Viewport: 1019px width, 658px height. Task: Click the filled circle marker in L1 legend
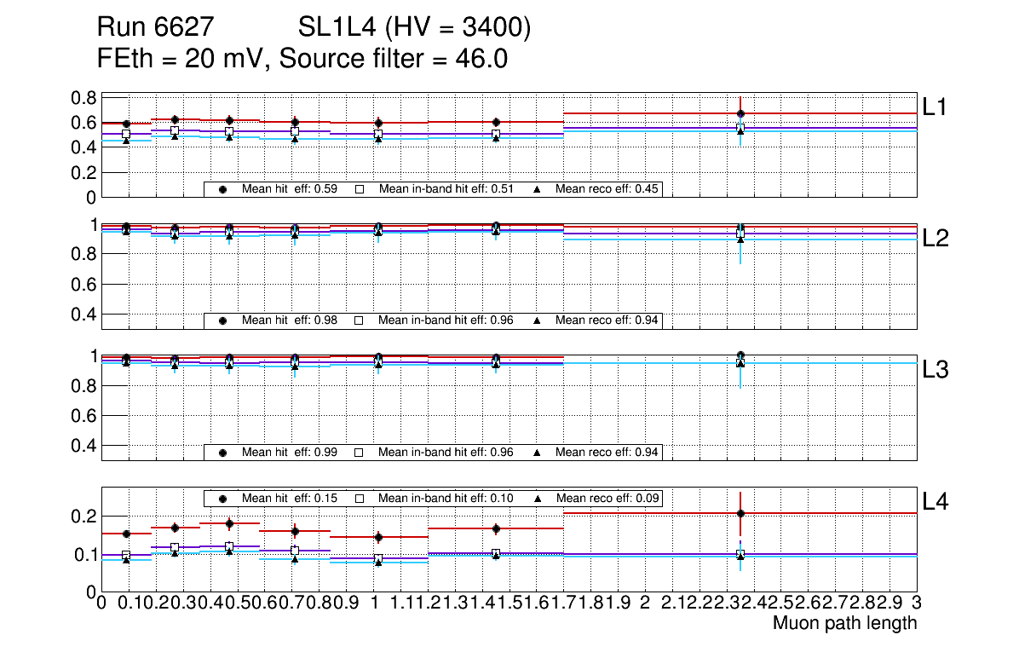(222, 189)
